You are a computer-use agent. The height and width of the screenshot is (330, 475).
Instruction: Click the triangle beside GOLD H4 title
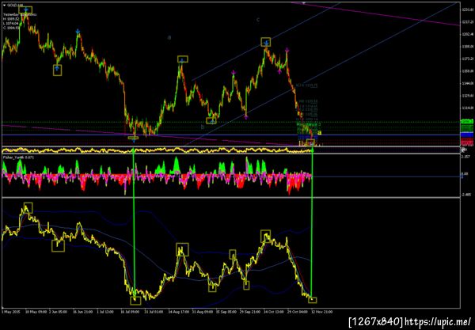coord(4,6)
